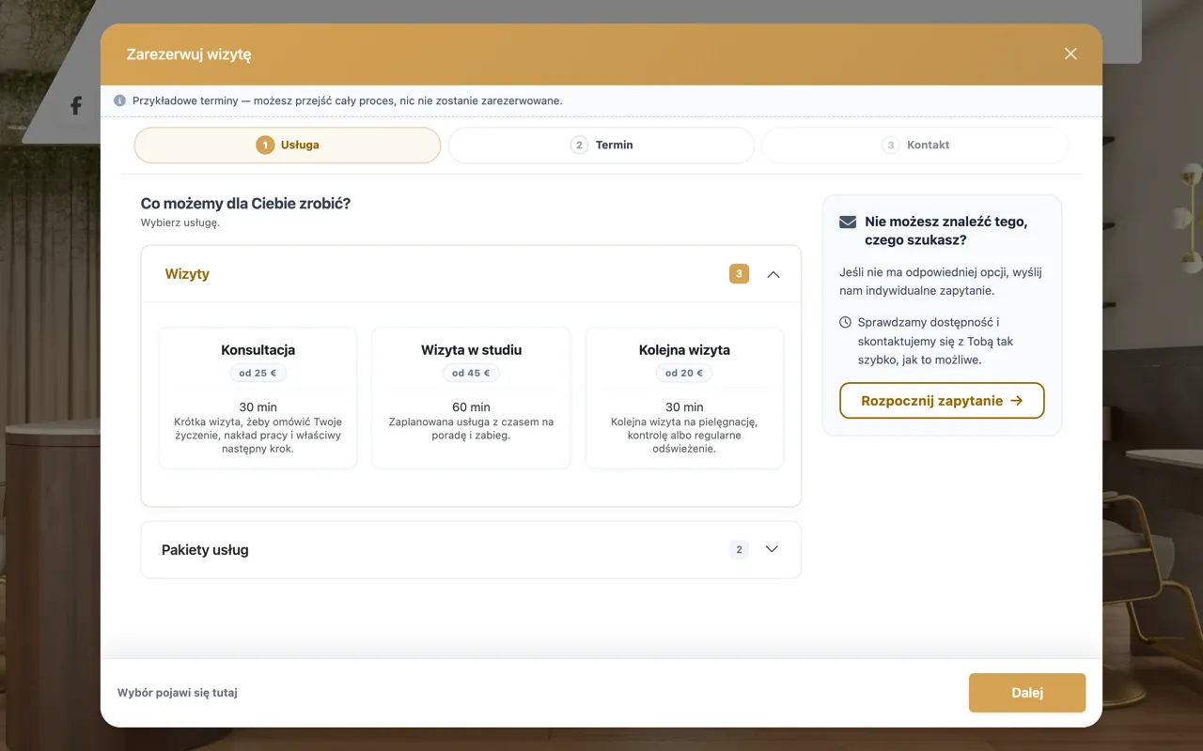The image size is (1203, 751).
Task: Select the Konsultacja service card
Action: [258, 398]
